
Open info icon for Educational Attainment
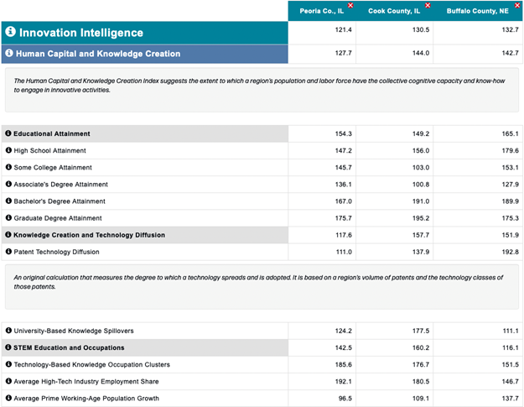[8, 133]
